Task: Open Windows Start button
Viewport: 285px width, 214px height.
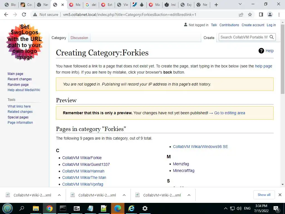Action: [x=8, y=208]
